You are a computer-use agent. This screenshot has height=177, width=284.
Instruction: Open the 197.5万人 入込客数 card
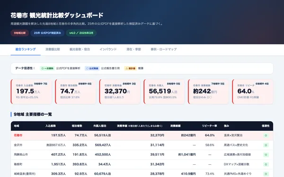(x=31, y=92)
